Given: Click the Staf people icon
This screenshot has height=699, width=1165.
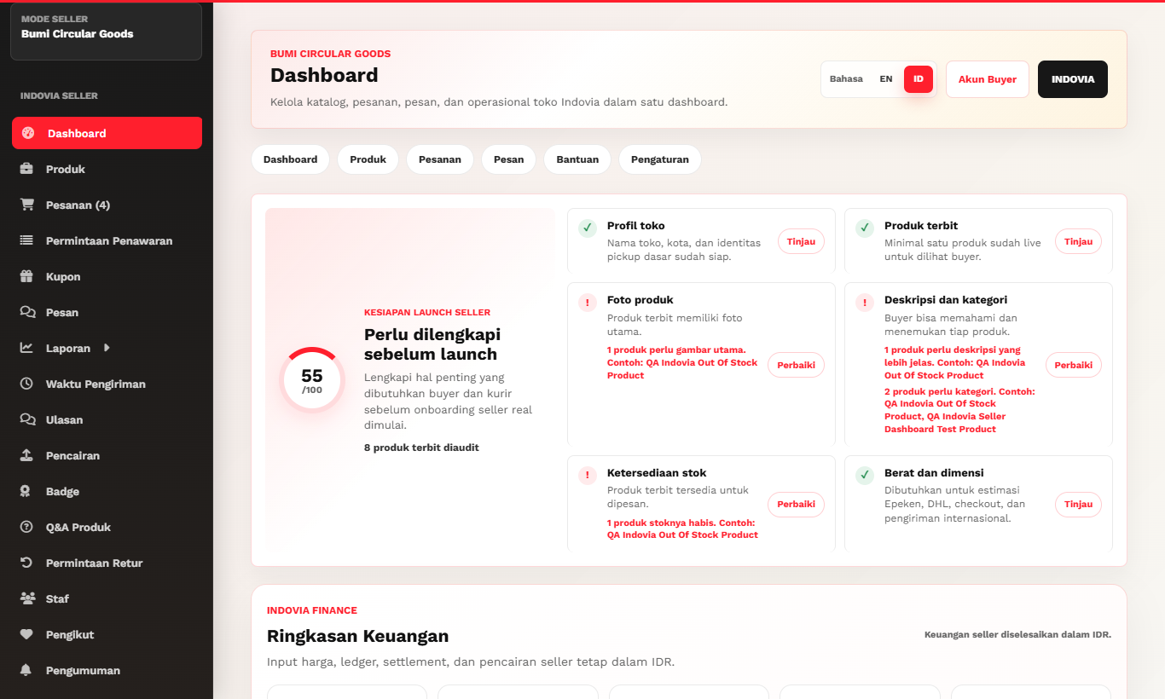Looking at the screenshot, I should tap(27, 598).
